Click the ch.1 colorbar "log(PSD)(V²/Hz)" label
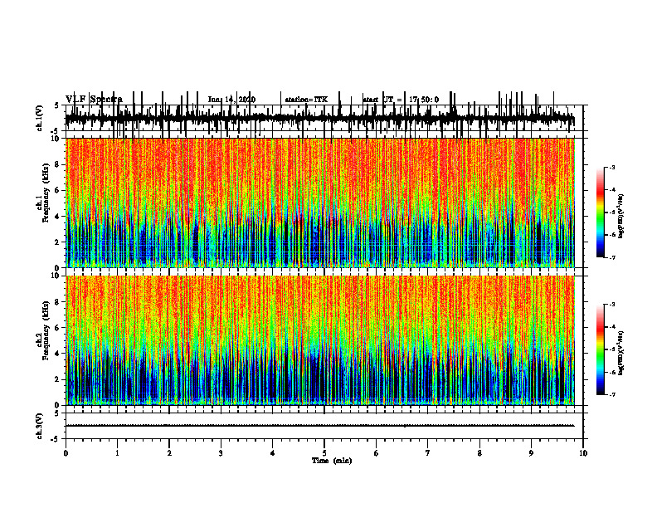The image size is (657, 508). click(x=621, y=217)
